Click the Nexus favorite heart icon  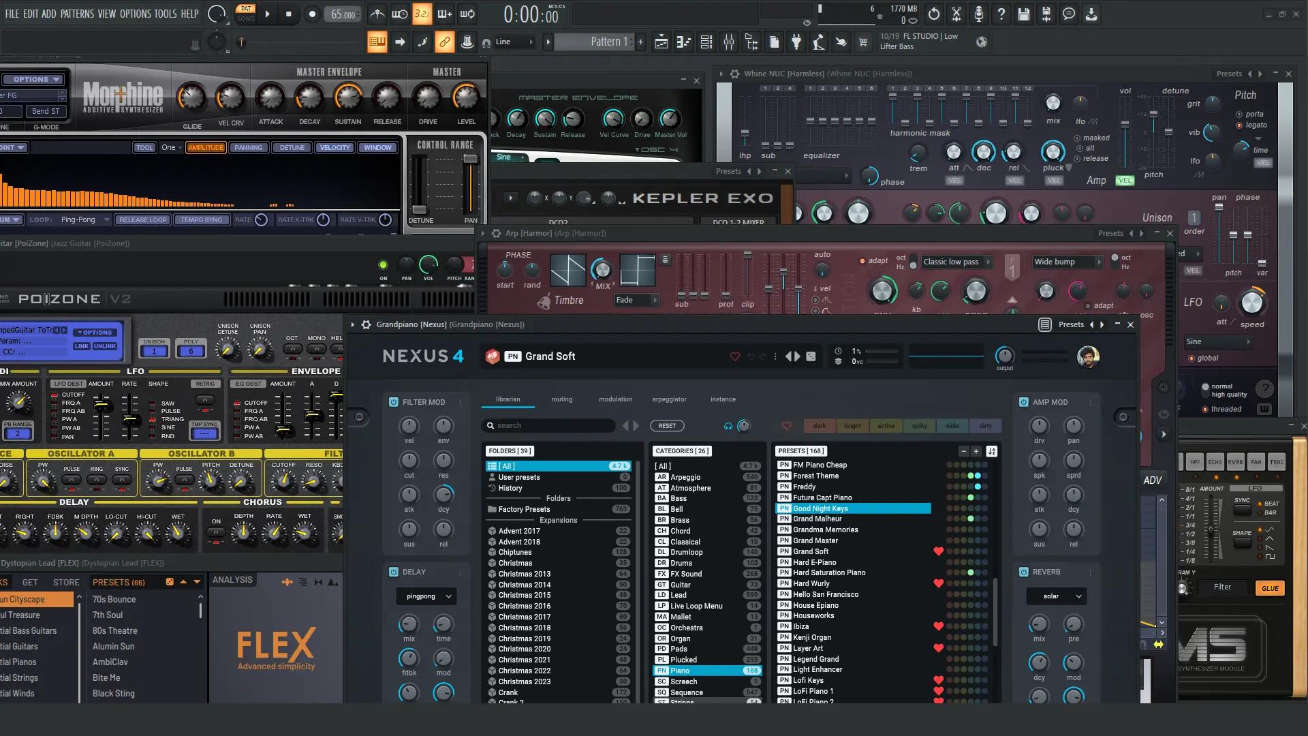pos(734,356)
